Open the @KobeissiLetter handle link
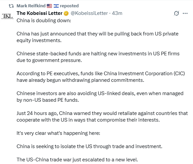This screenshot has width=193, height=164. [x=89, y=13]
